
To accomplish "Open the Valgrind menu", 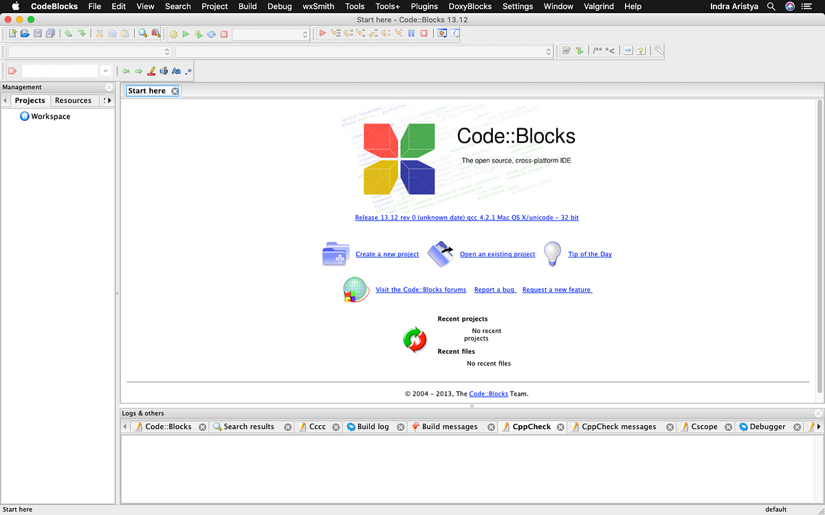I will (x=599, y=6).
